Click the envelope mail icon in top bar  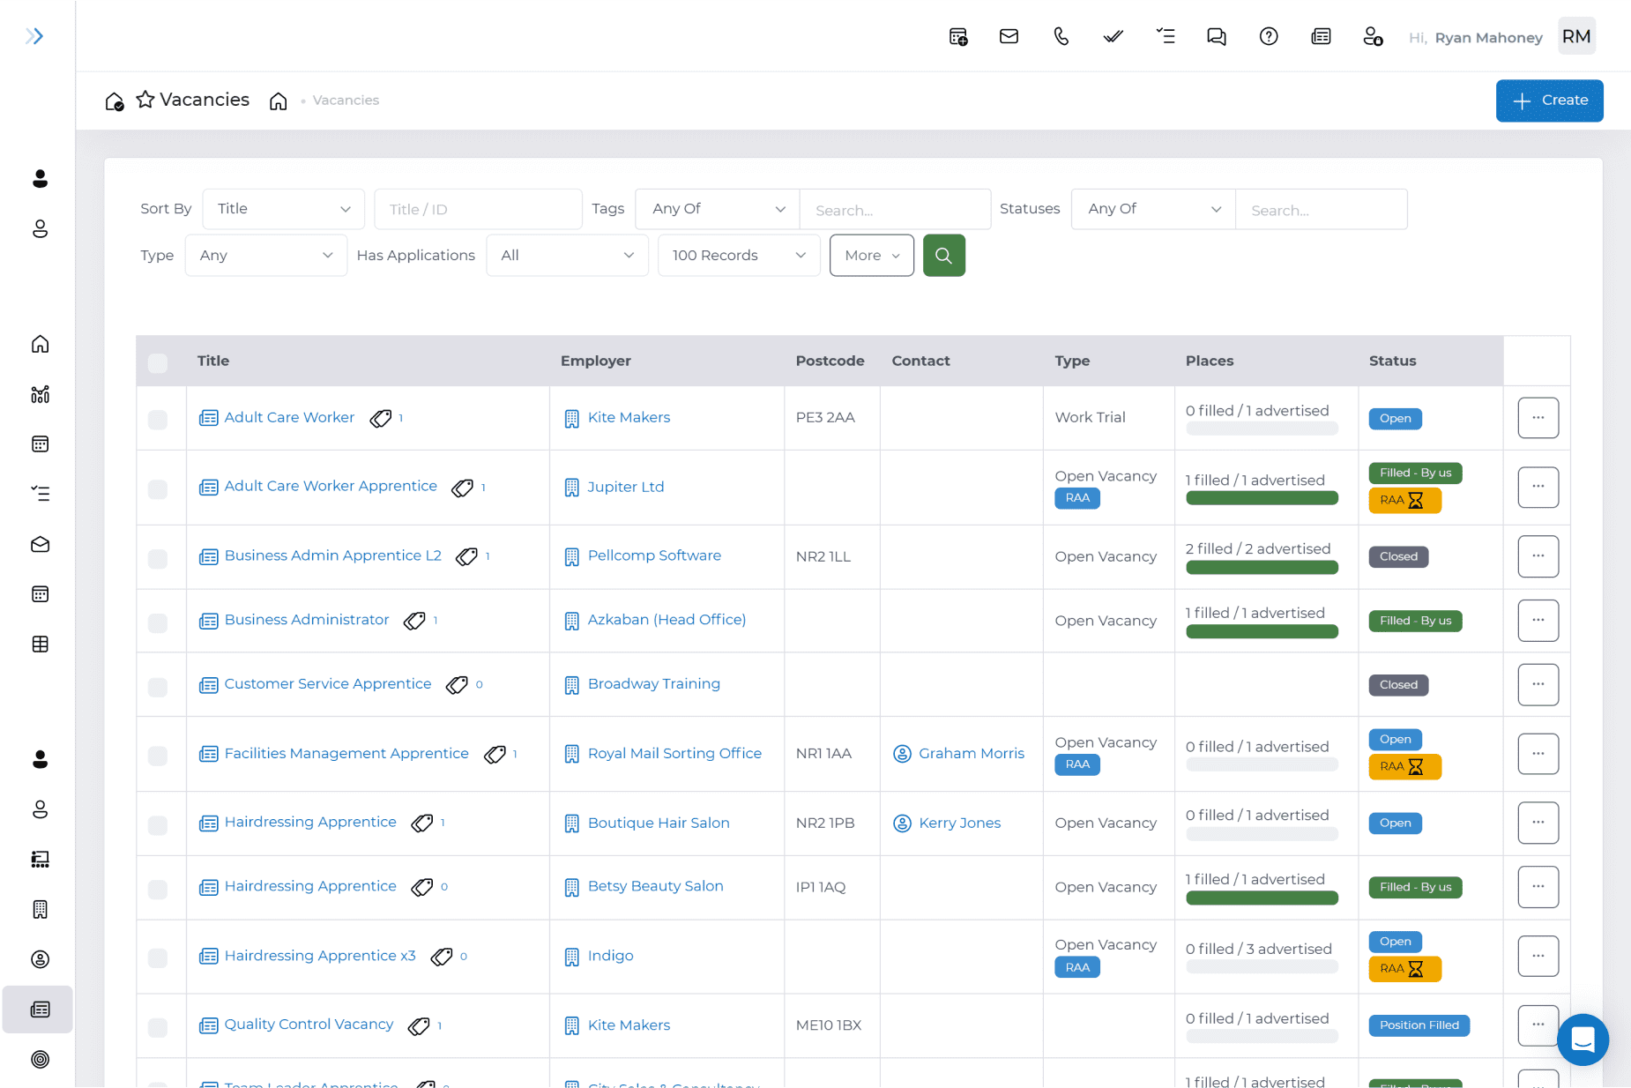tap(1009, 36)
